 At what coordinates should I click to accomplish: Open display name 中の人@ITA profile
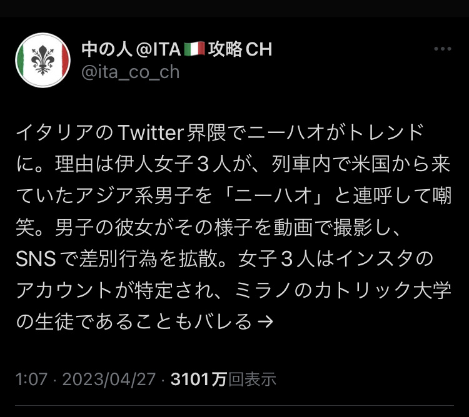pyautogui.click(x=177, y=49)
